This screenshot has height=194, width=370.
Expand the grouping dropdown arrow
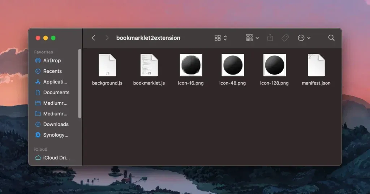click(257, 38)
